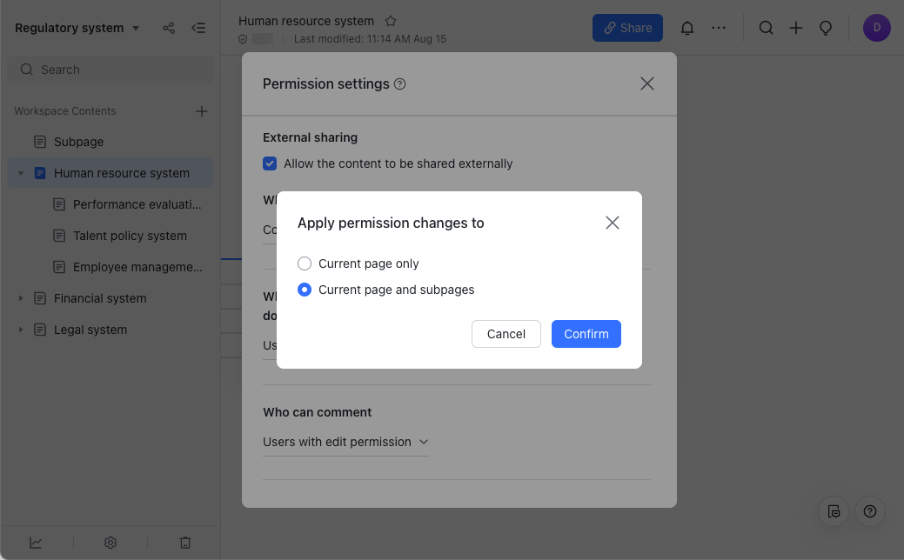Viewport: 904px width, 560px height.
Task: Expand the Financial system tree item
Action: pos(21,298)
